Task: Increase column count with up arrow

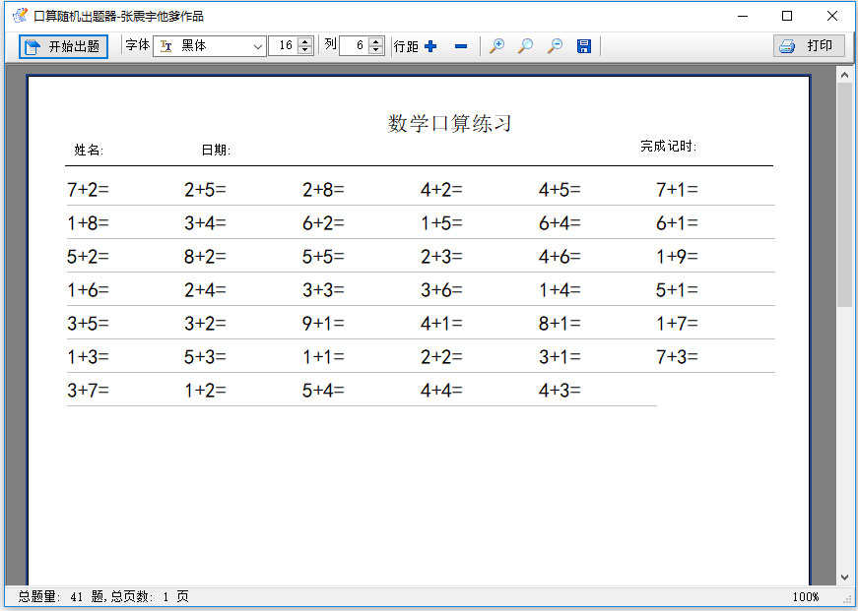Action: tap(375, 41)
